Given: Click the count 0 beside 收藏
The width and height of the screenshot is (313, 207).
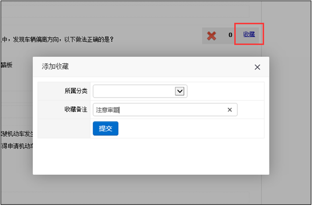Looking at the screenshot, I should pyautogui.click(x=230, y=35).
